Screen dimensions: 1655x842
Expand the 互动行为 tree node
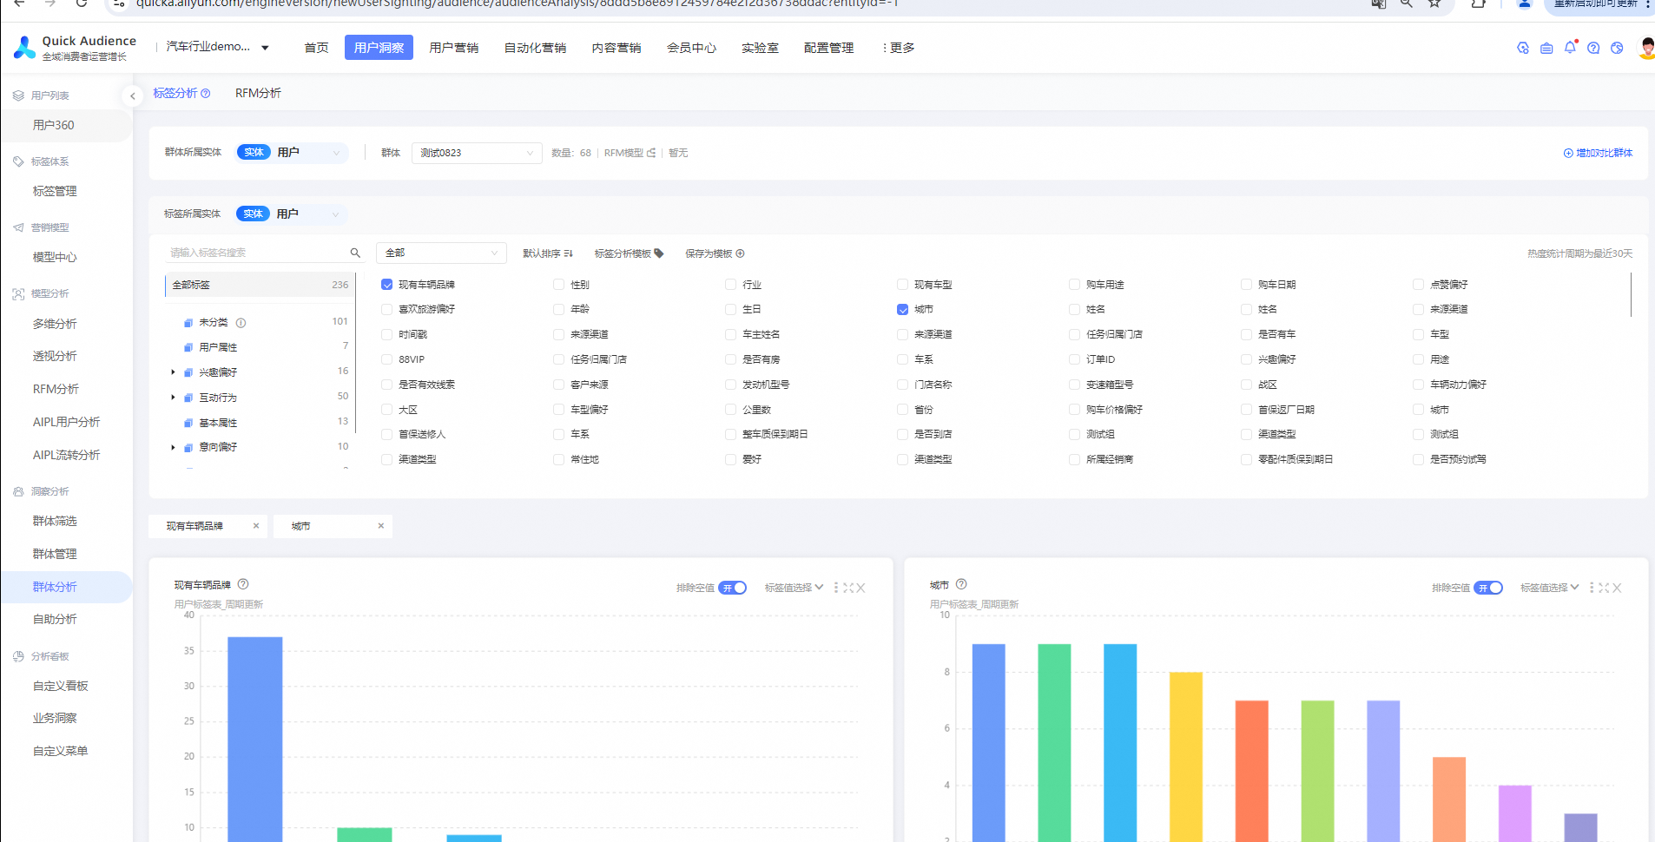coord(173,398)
